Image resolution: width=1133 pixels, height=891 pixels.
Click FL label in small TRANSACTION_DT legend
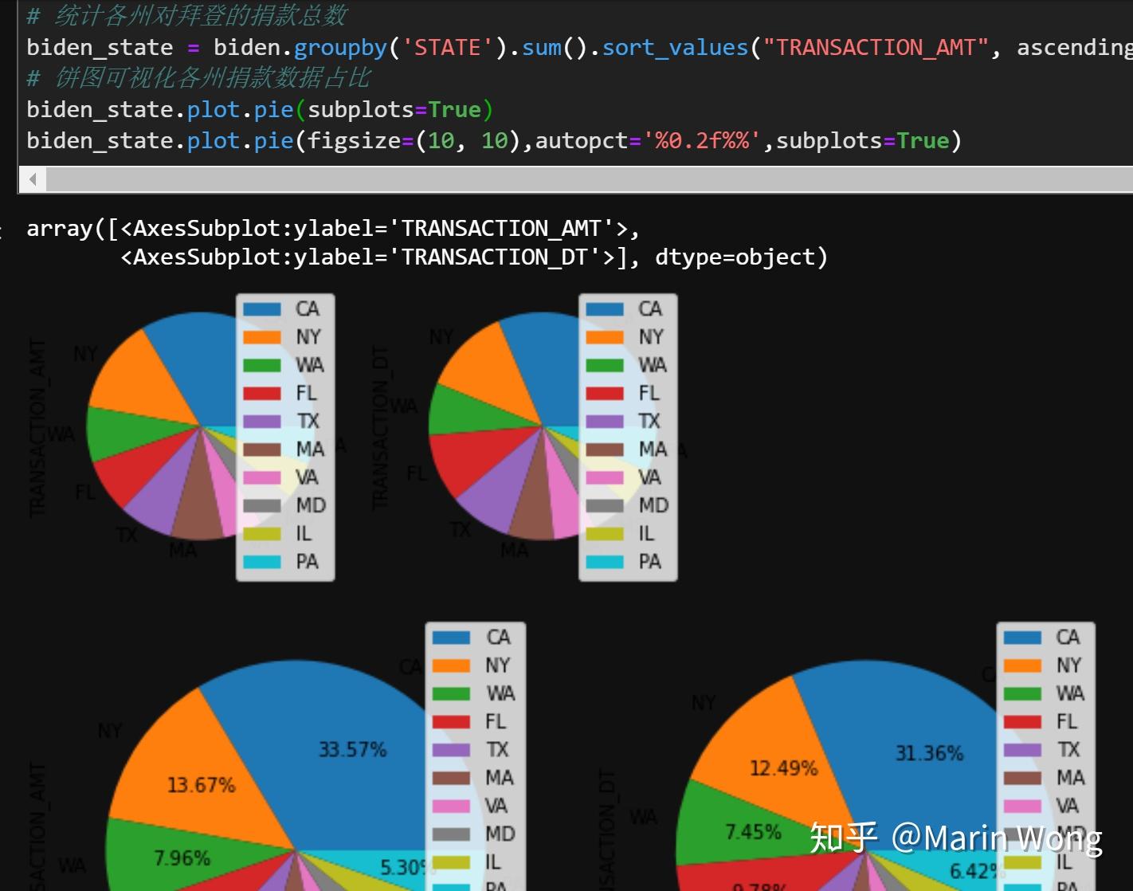[649, 393]
